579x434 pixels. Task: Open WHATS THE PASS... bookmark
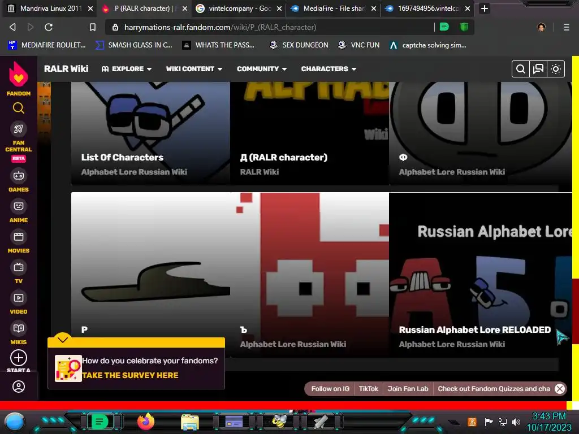click(219, 45)
